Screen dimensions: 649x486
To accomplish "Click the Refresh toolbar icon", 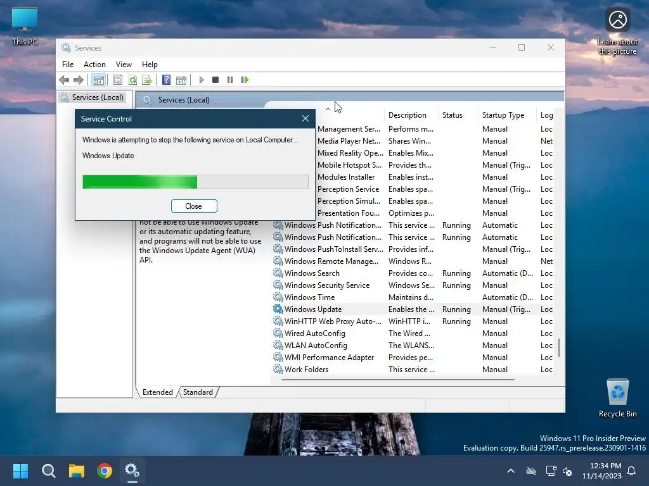I will click(132, 80).
